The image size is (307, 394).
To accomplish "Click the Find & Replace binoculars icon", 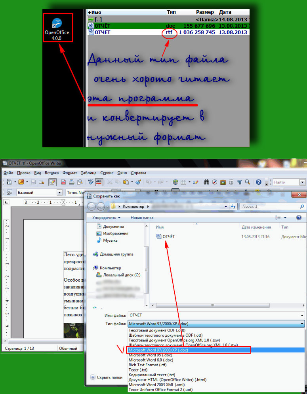I will pyautogui.click(x=206, y=182).
